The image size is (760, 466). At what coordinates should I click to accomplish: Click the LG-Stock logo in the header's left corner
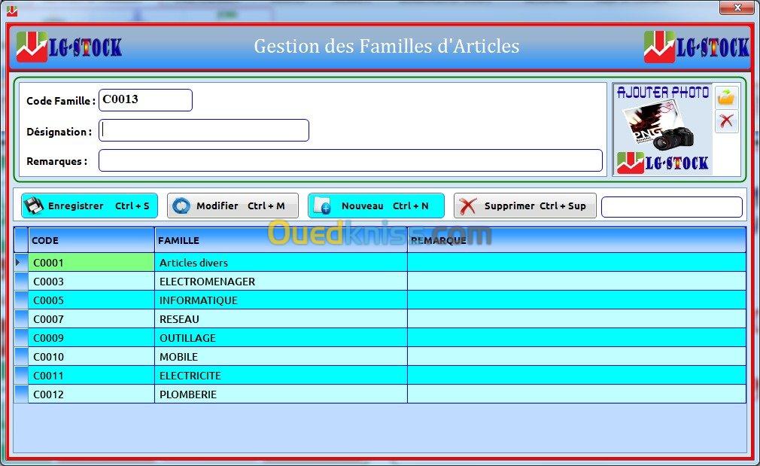(x=68, y=47)
